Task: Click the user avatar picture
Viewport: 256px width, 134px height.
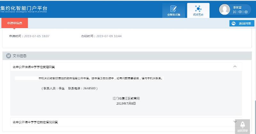Action: point(225,10)
